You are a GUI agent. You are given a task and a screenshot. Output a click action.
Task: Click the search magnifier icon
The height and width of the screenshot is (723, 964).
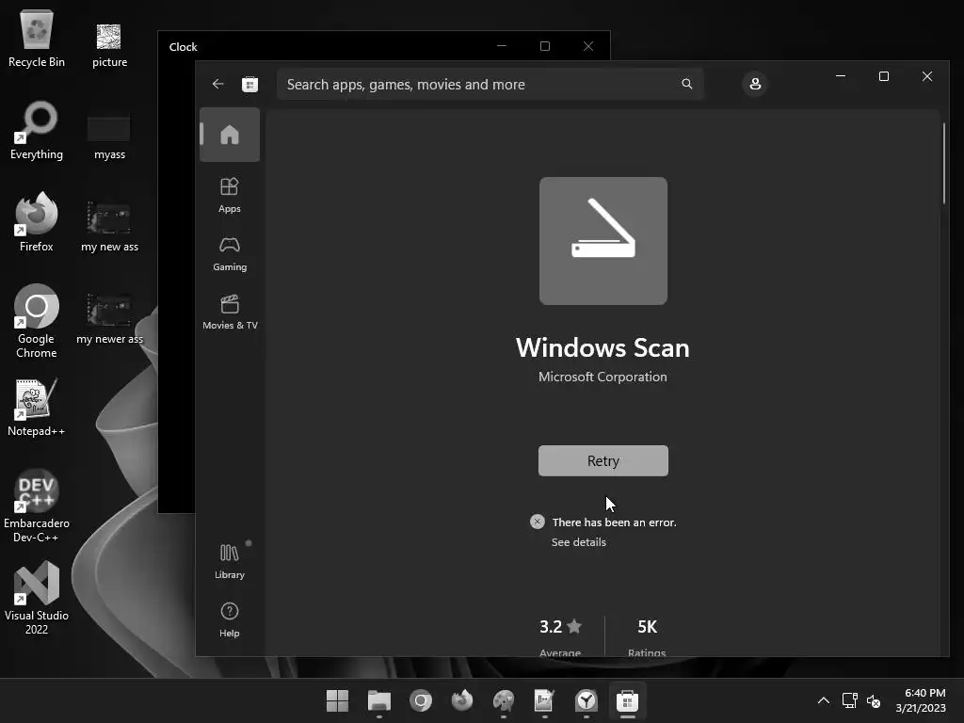686,84
